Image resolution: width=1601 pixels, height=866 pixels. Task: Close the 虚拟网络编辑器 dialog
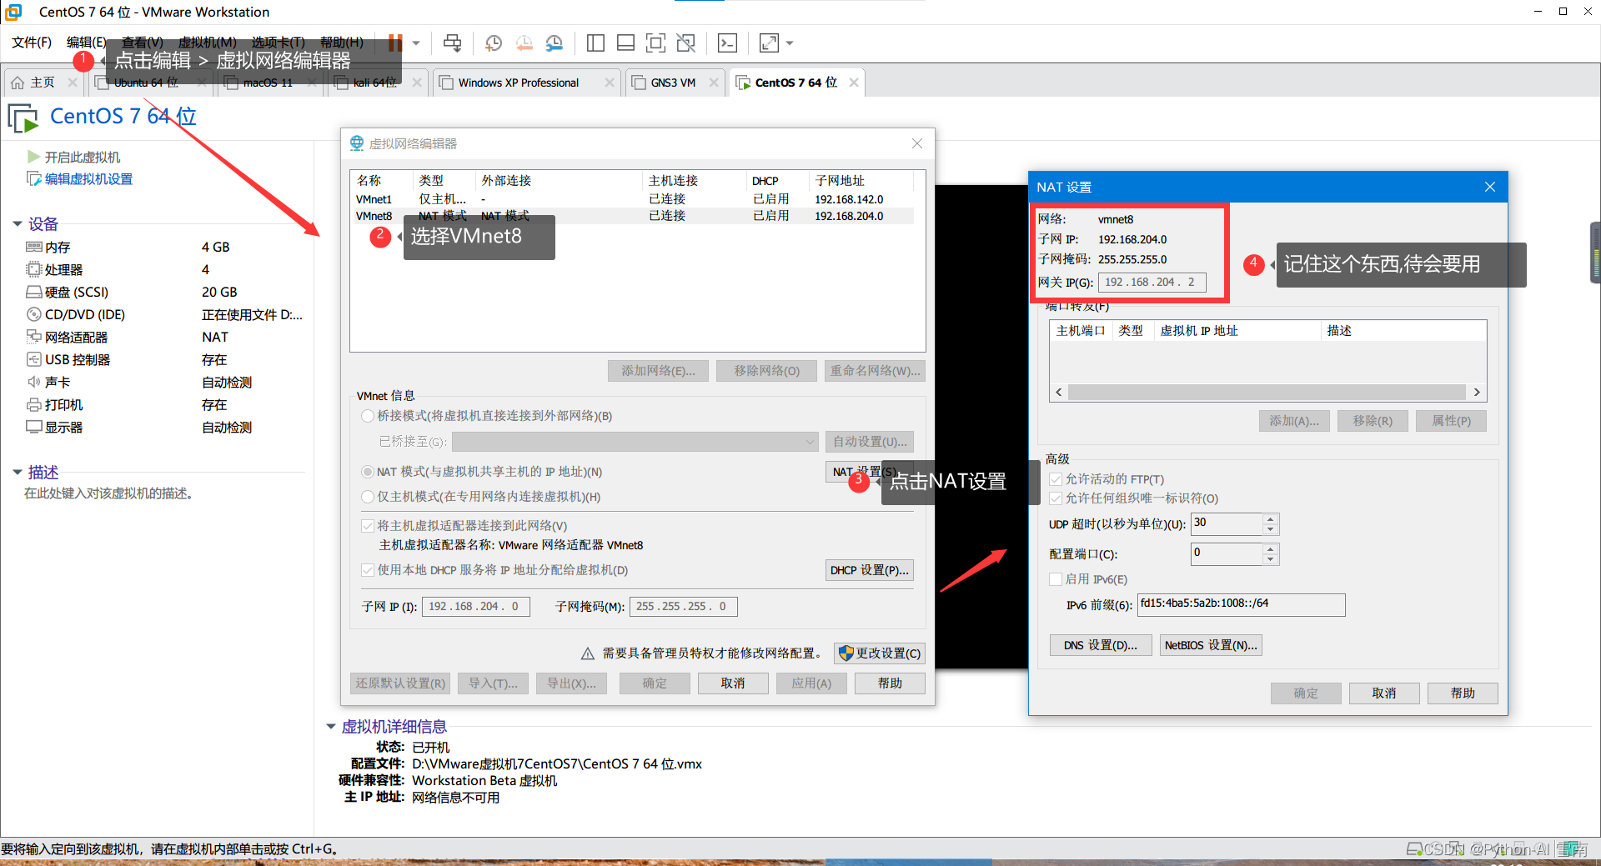click(917, 143)
